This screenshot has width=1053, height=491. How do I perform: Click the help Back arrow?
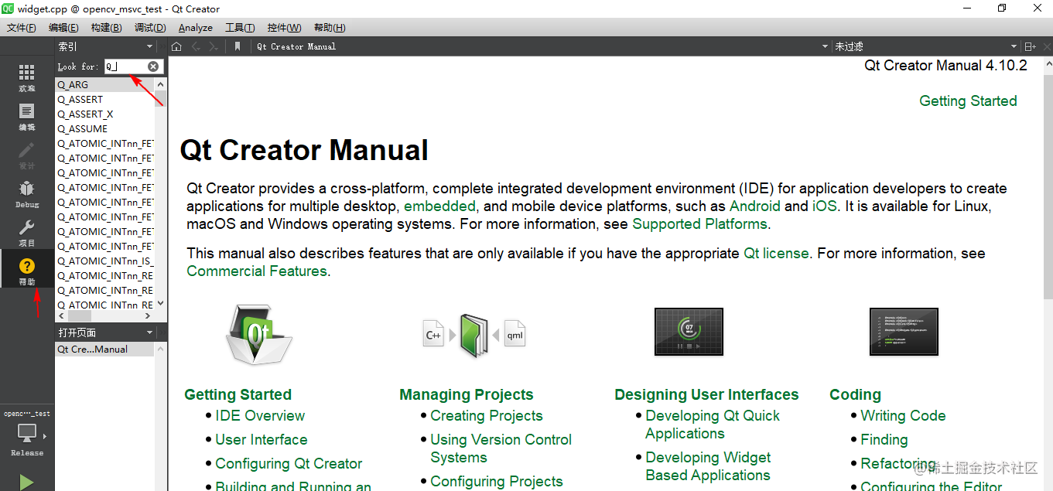(196, 46)
